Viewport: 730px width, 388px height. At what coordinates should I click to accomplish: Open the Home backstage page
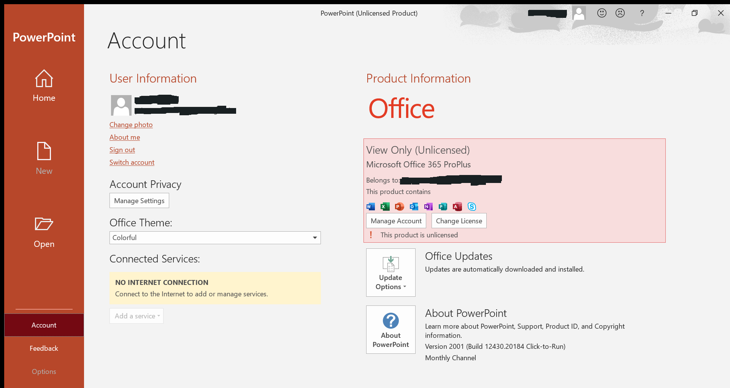[x=44, y=86]
